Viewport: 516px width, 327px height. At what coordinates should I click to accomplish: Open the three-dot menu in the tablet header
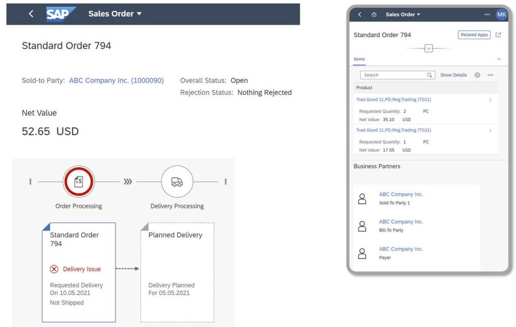(x=487, y=15)
